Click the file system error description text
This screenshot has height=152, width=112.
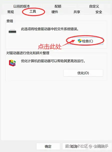click(50, 29)
